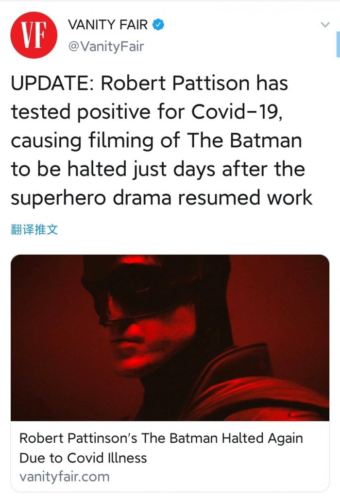Open the @VanityFair handle
340x501 pixels.
coord(106,47)
